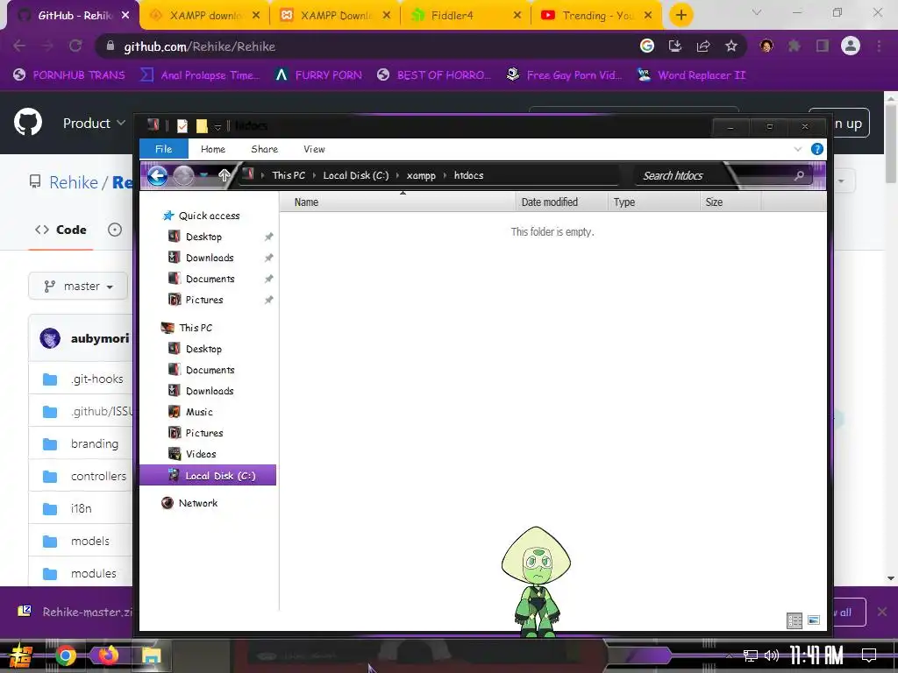
Task: Open the volume icon in system tray
Action: 772,655
